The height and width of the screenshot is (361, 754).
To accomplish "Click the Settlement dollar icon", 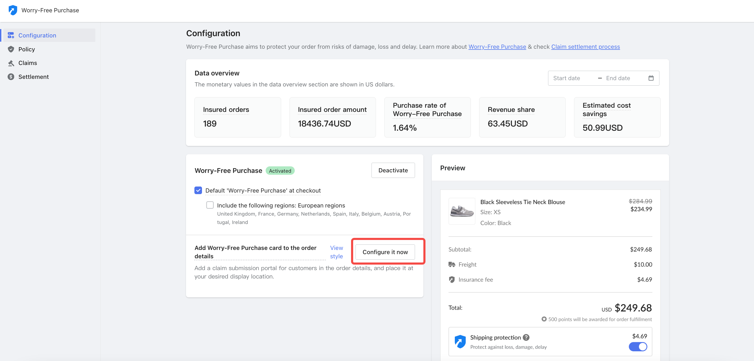I will (11, 77).
